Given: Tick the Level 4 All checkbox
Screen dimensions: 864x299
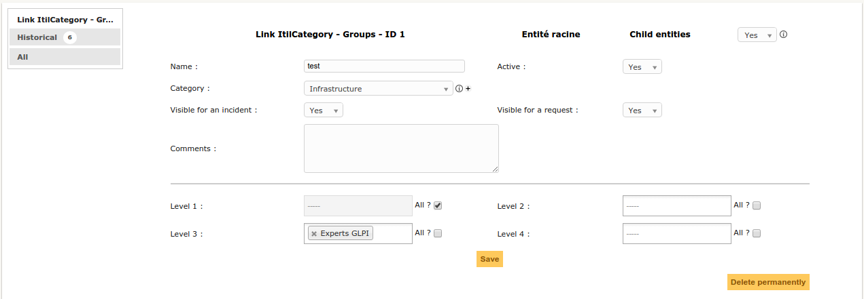Looking at the screenshot, I should pos(757,233).
